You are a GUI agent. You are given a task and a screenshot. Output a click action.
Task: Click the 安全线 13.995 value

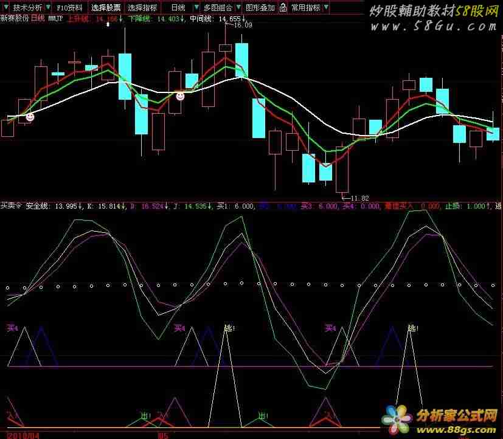(54, 206)
